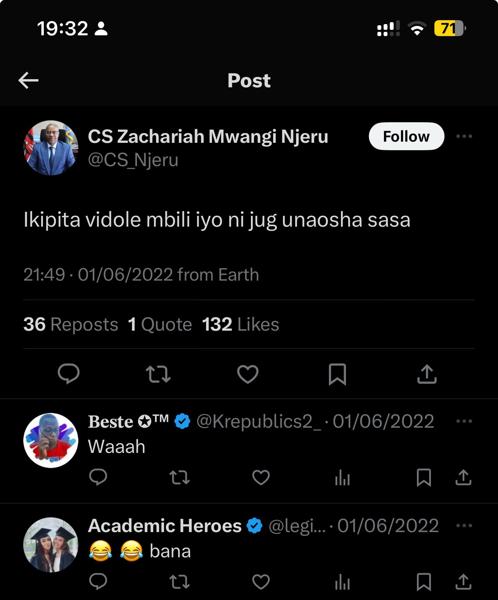Open more options for main post
498x600 pixels.
[x=464, y=136]
